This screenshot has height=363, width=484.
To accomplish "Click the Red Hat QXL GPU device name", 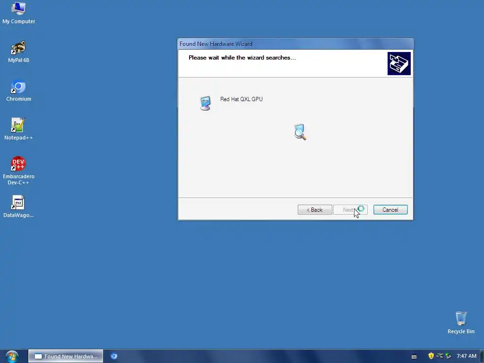I will click(x=242, y=99).
